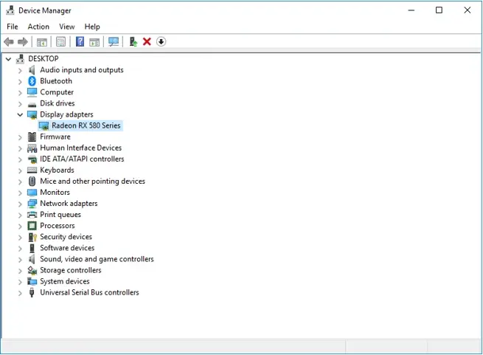Click the Print queues printer icon
The height and width of the screenshot is (355, 483).
(32, 215)
